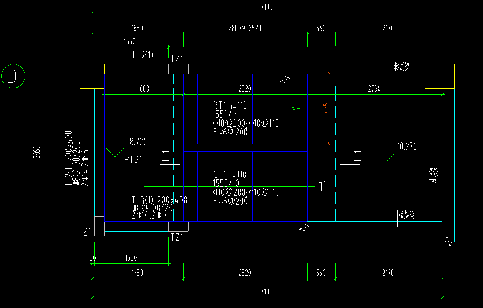Click the TL2(1) 200x400 beam label
This screenshot has width=483, height=308.
(x=68, y=158)
